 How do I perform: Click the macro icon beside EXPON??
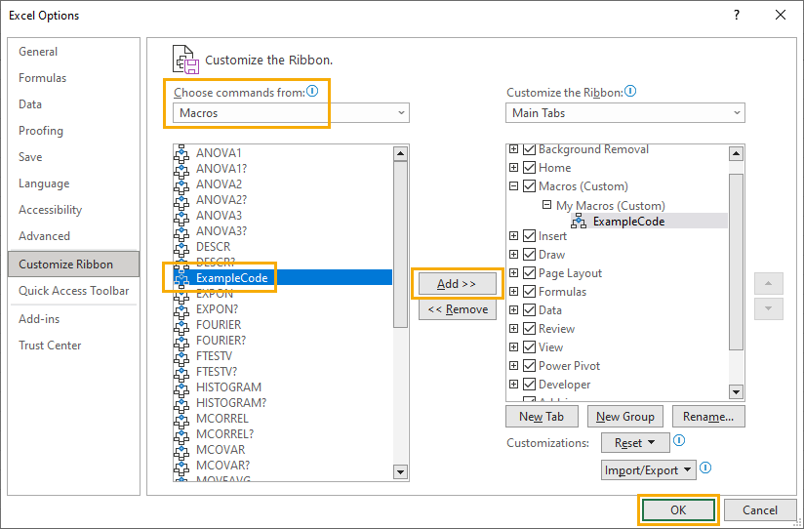[181, 309]
